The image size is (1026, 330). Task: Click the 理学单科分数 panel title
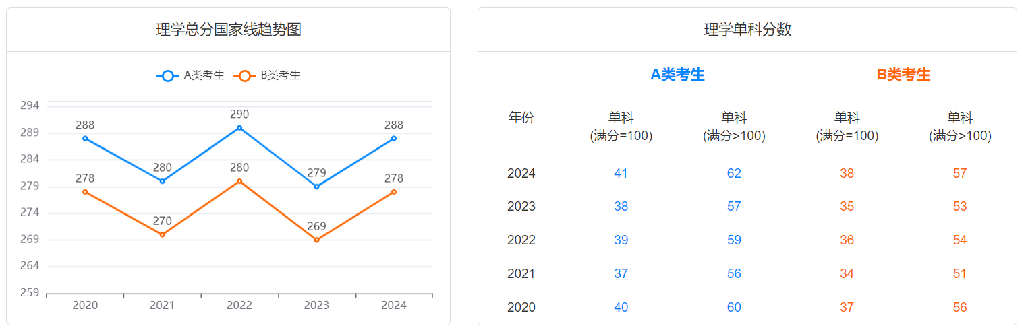747,30
